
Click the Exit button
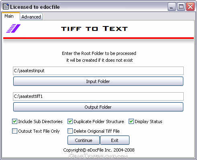pyautogui.click(x=115, y=140)
